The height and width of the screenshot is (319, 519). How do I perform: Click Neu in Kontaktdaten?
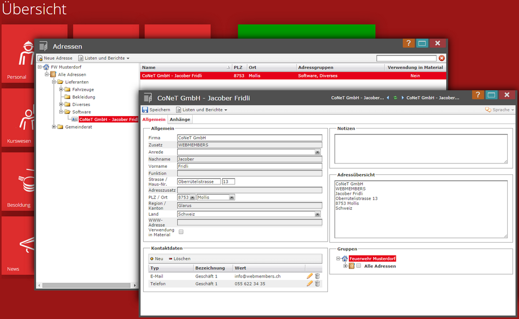(157, 259)
